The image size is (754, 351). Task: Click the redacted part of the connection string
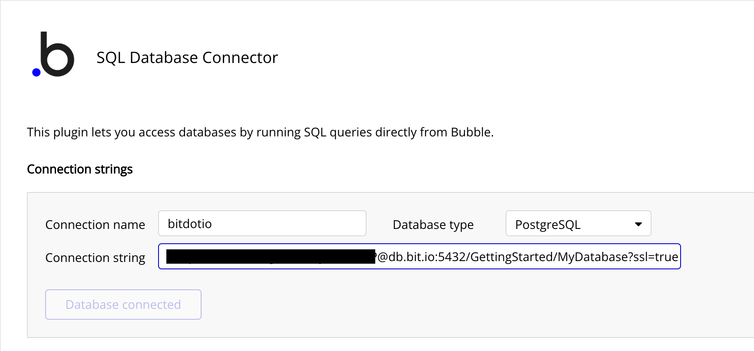click(x=270, y=257)
